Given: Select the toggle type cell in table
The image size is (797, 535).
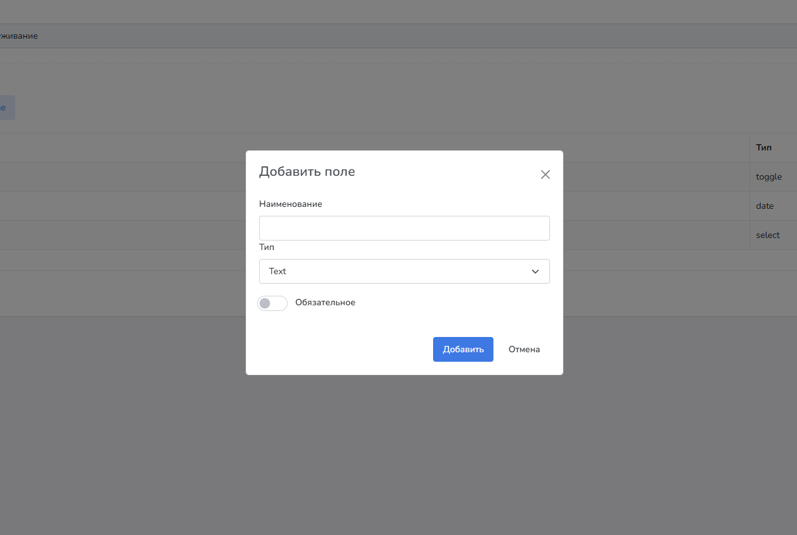Looking at the screenshot, I should click(x=768, y=177).
